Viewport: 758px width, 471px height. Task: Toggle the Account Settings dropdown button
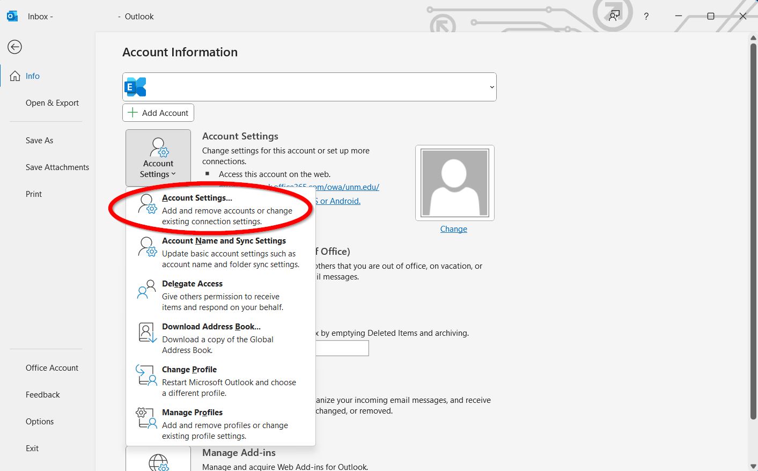(158, 158)
